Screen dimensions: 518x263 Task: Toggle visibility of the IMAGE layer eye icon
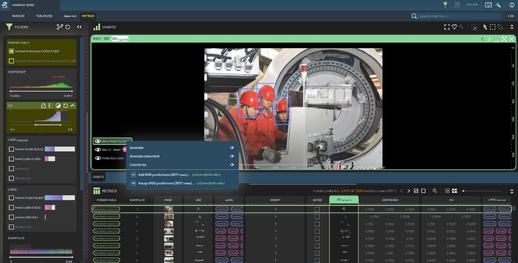(x=97, y=158)
